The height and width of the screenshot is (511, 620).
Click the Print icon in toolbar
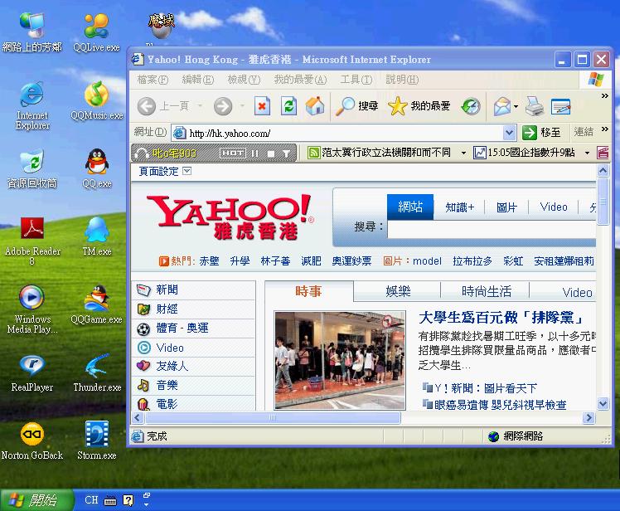pyautogui.click(x=535, y=106)
